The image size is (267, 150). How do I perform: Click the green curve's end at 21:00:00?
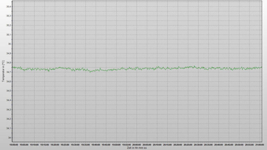[261, 67]
